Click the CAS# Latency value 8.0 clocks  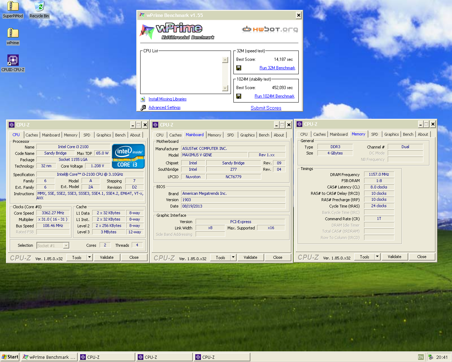[379, 187]
